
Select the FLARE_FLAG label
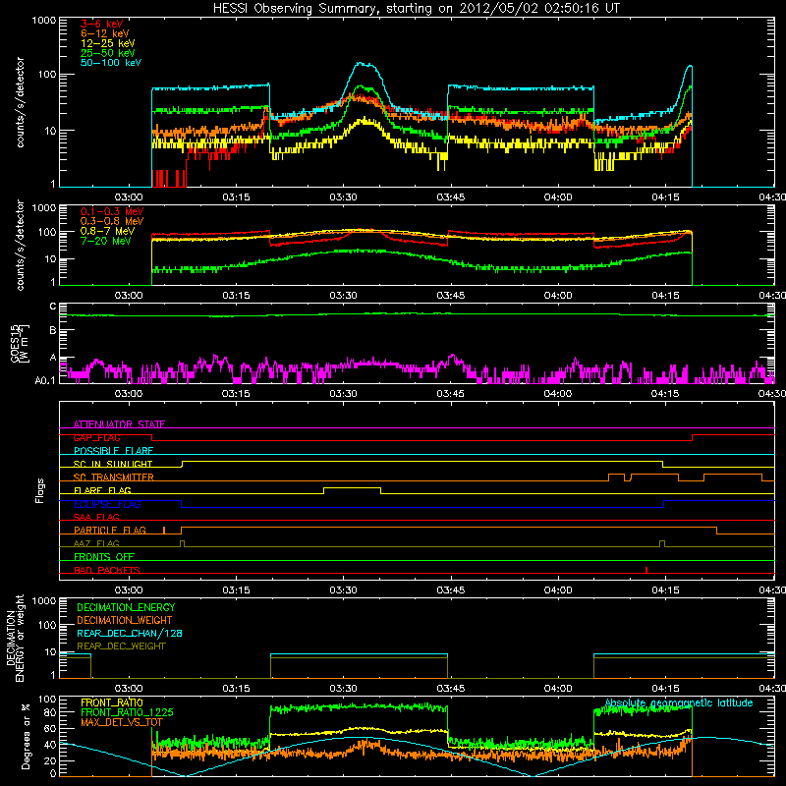102,490
